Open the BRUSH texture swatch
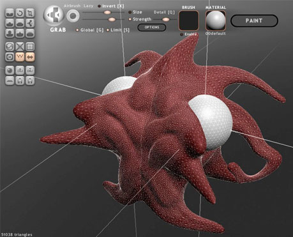Screen dimensions: 293x237 188,20
